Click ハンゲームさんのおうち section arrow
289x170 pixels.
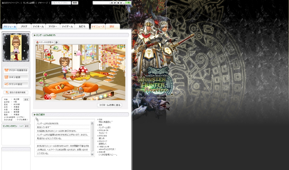(x=35, y=35)
